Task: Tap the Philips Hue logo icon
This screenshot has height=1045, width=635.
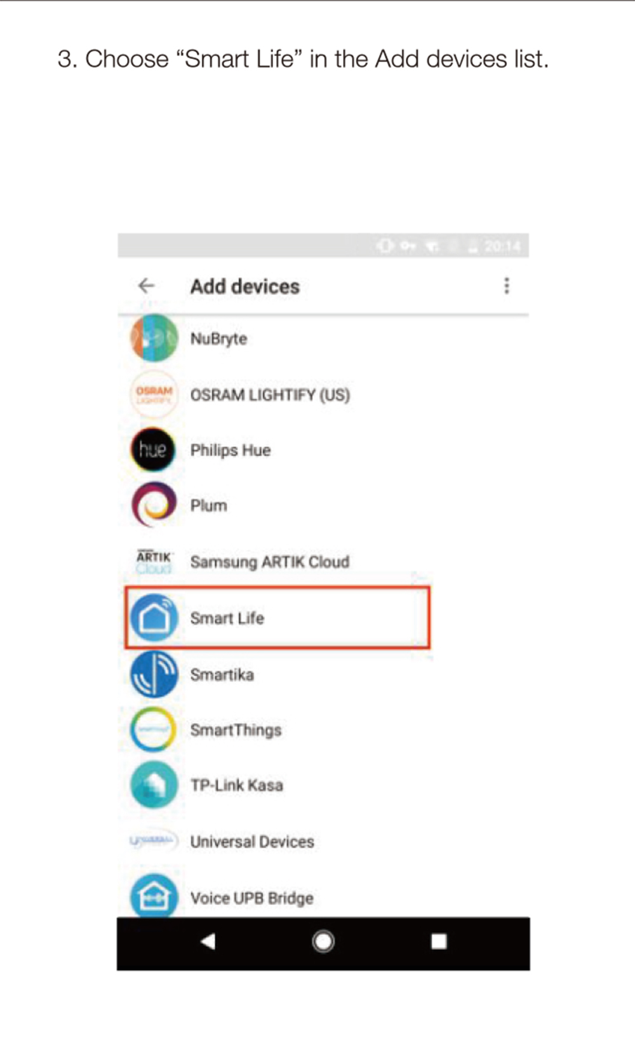Action: tap(153, 449)
